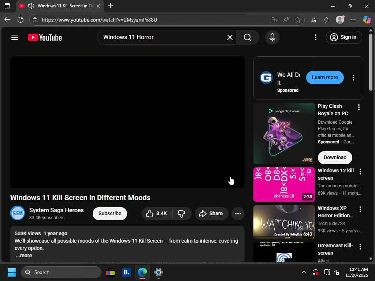The height and width of the screenshot is (281, 375).
Task: Go back with browser back arrow
Action: (x=7, y=20)
